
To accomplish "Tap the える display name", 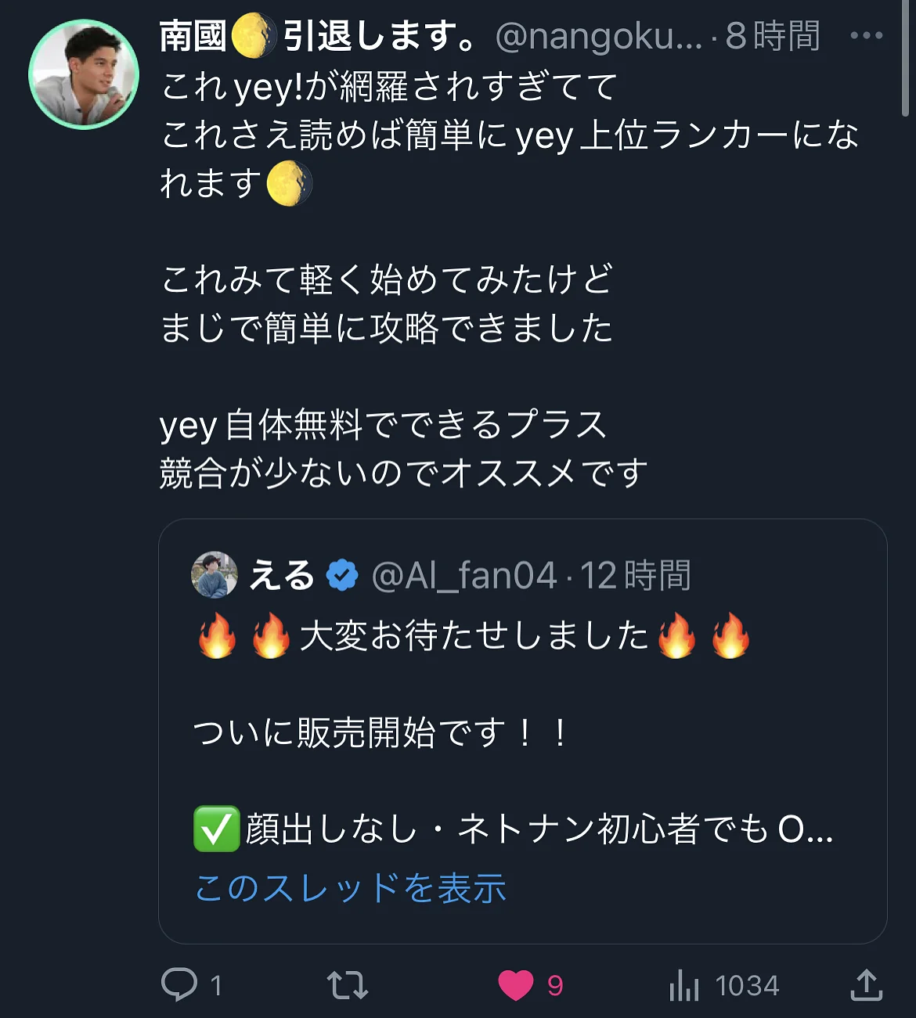I will [x=281, y=576].
